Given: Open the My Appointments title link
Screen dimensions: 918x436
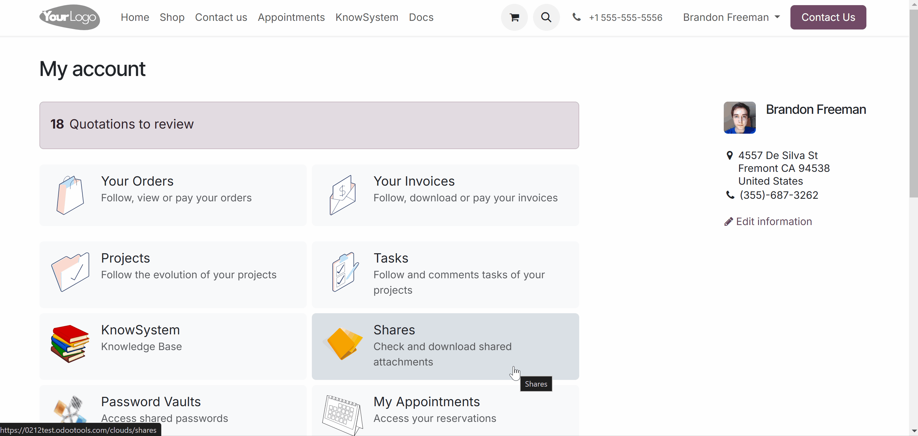Looking at the screenshot, I should [x=427, y=402].
